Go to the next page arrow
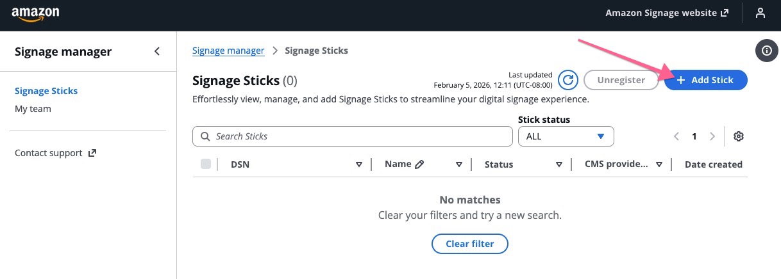 click(712, 136)
